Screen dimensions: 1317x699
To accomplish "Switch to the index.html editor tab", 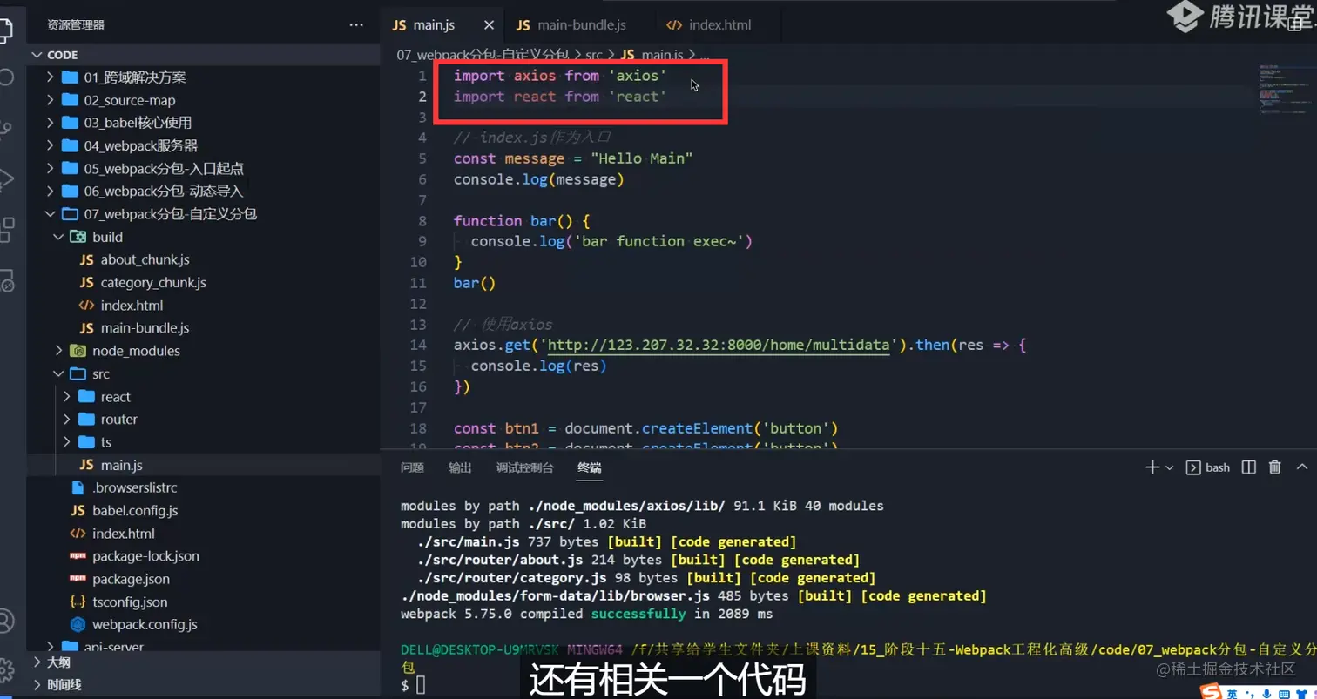I will tap(708, 25).
